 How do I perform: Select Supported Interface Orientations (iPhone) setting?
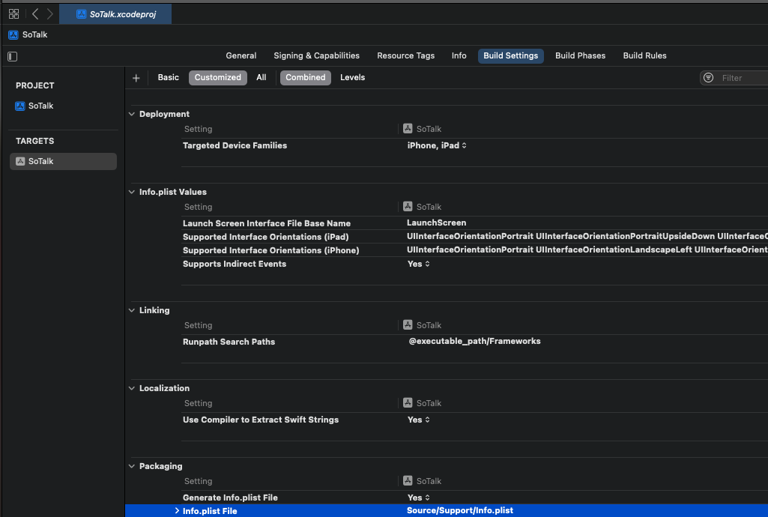270,251
